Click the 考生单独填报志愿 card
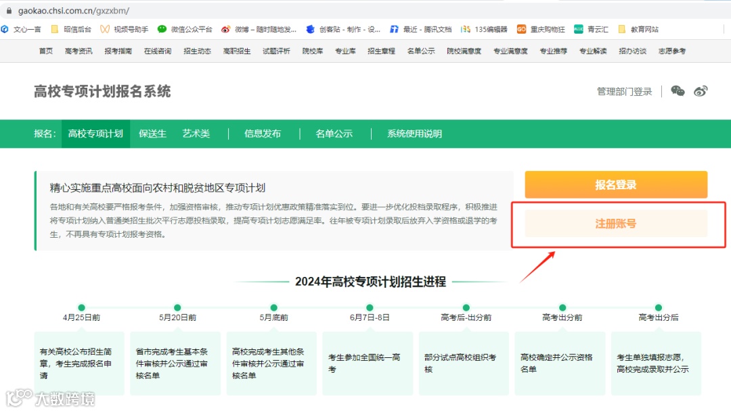 [x=657, y=363]
